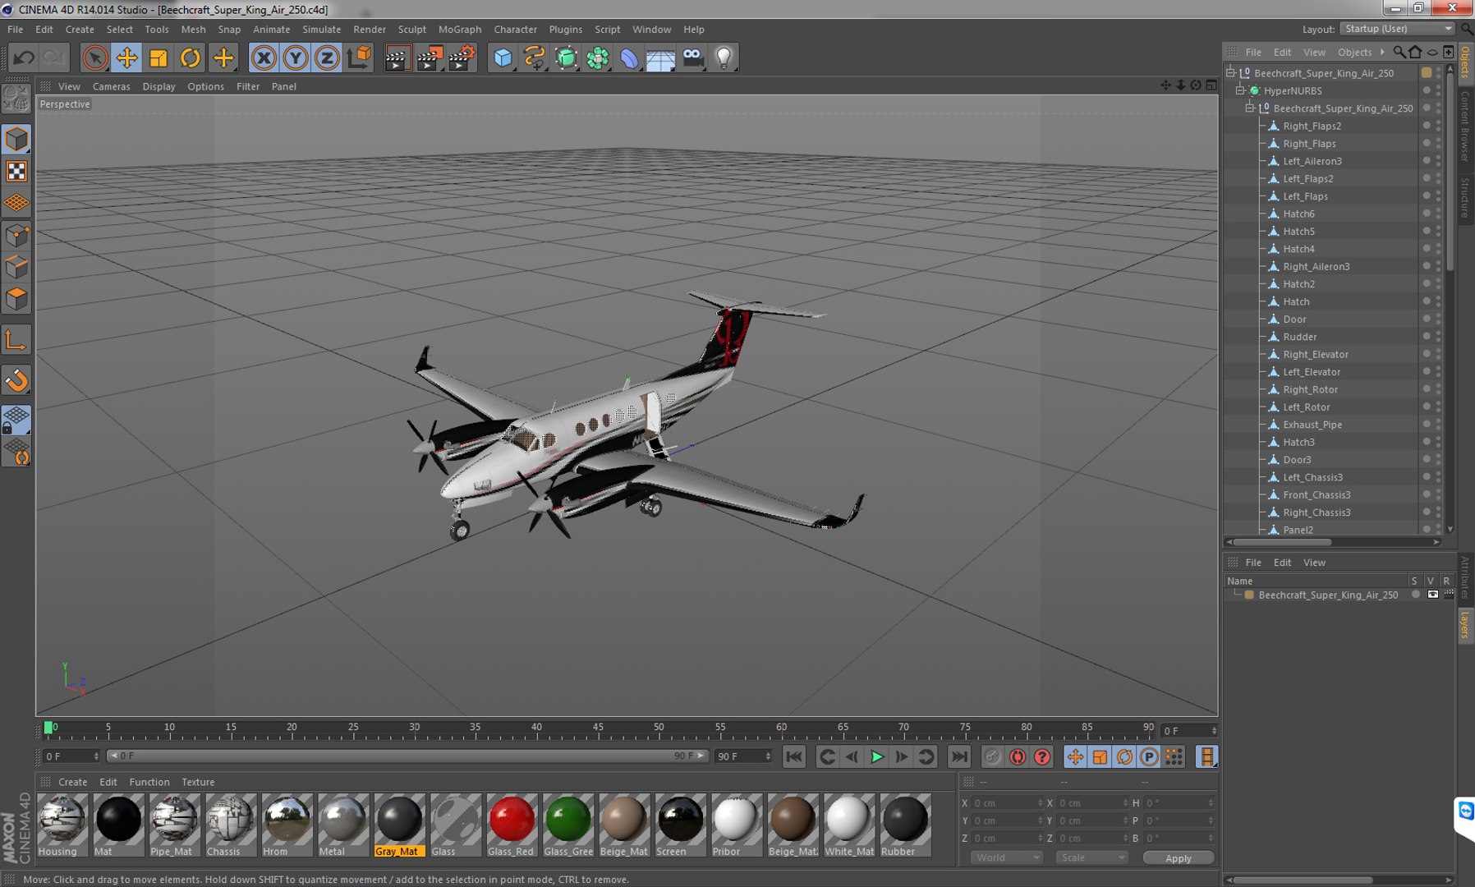Select the Move tool in top toolbar

coord(126,57)
